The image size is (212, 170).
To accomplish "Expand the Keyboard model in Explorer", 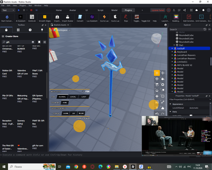I will [172, 52].
